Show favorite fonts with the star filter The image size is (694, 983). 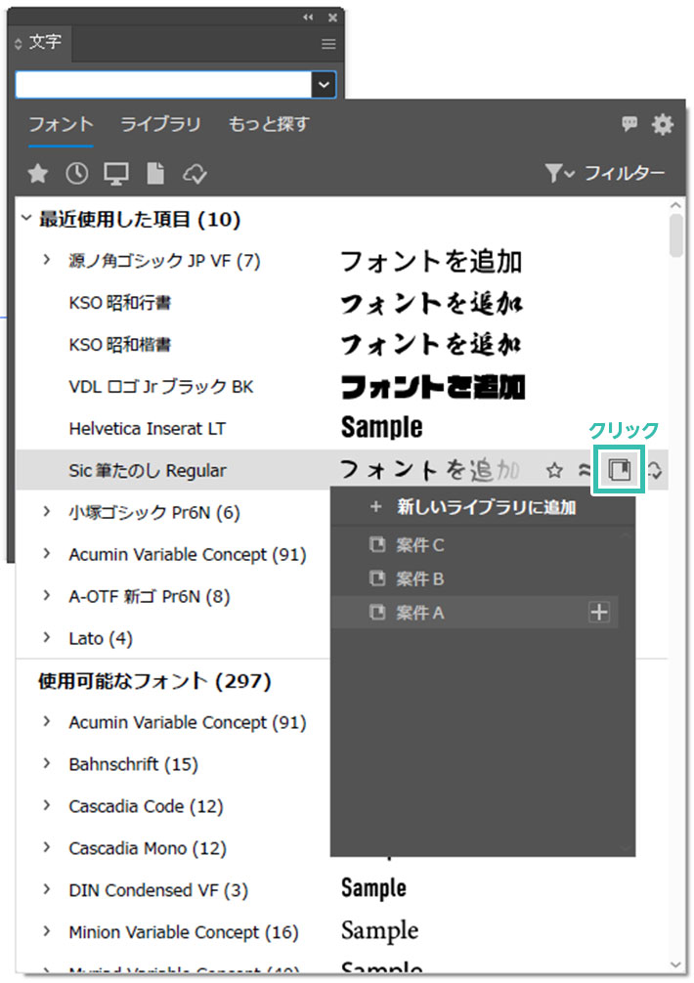tap(37, 174)
